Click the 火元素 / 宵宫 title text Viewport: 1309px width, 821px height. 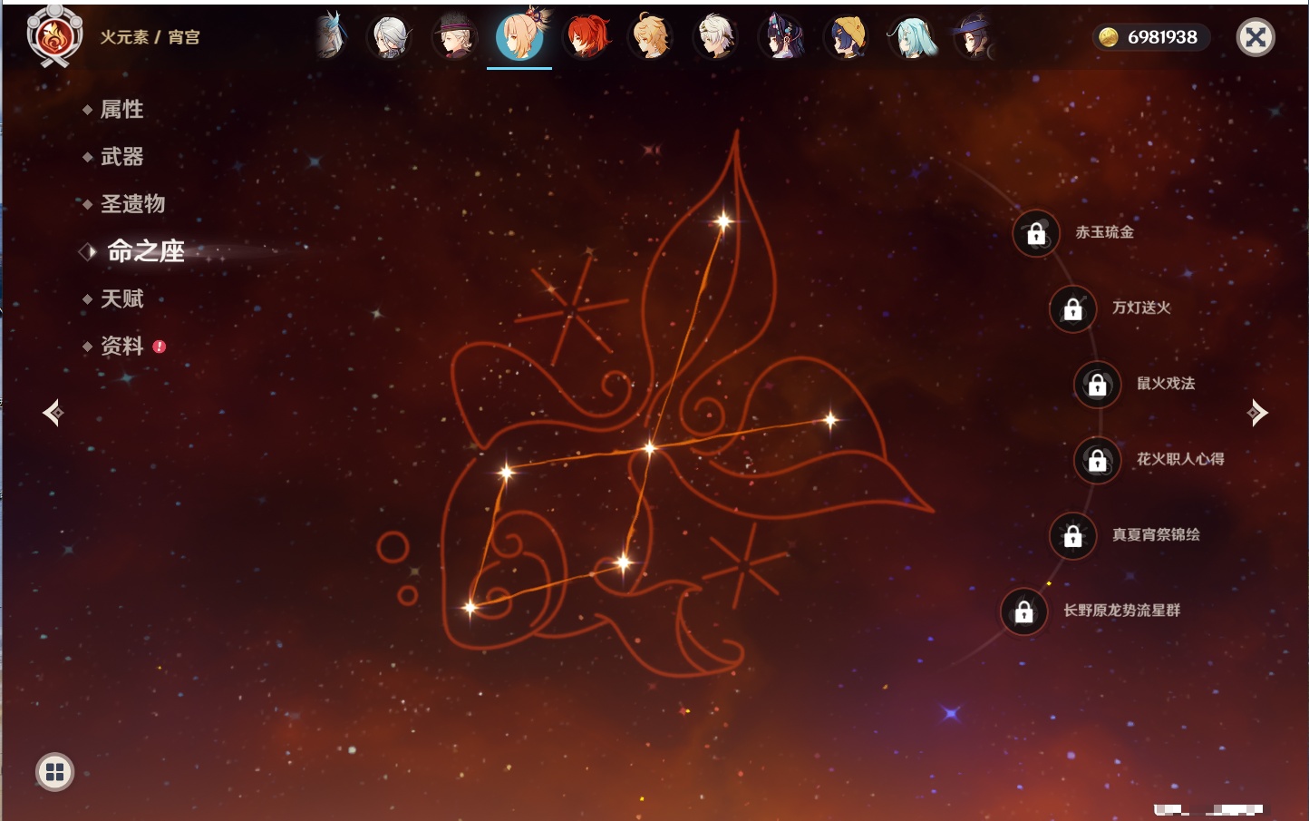pos(150,37)
